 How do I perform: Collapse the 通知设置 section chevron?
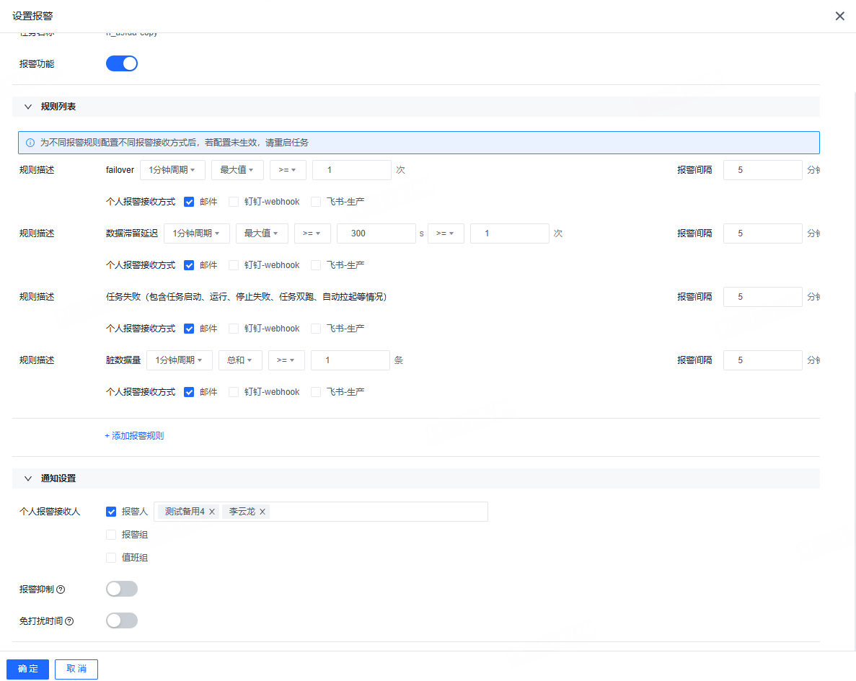click(x=28, y=479)
